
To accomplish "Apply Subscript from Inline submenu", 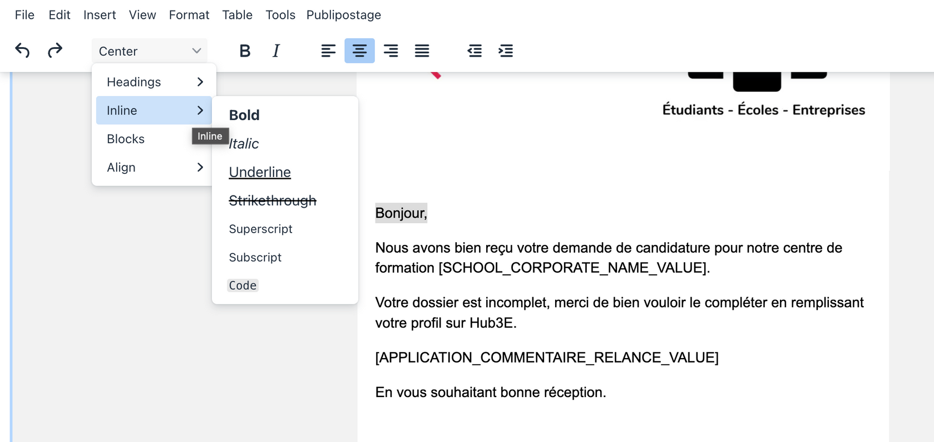I will 285,257.
